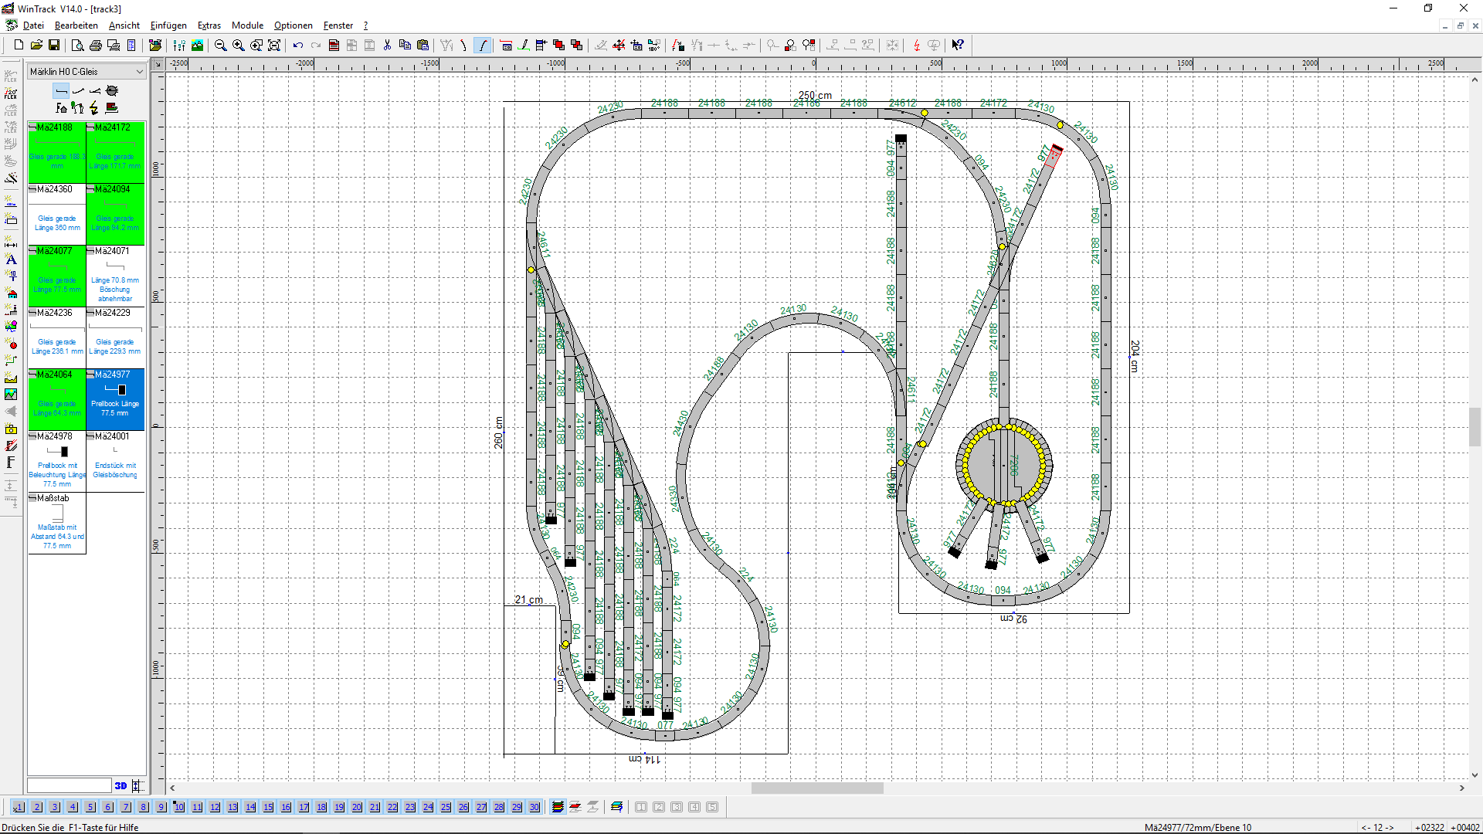Screen dimensions: 1483x834
Task: Click the turntable in the track plan
Action: (x=1003, y=464)
